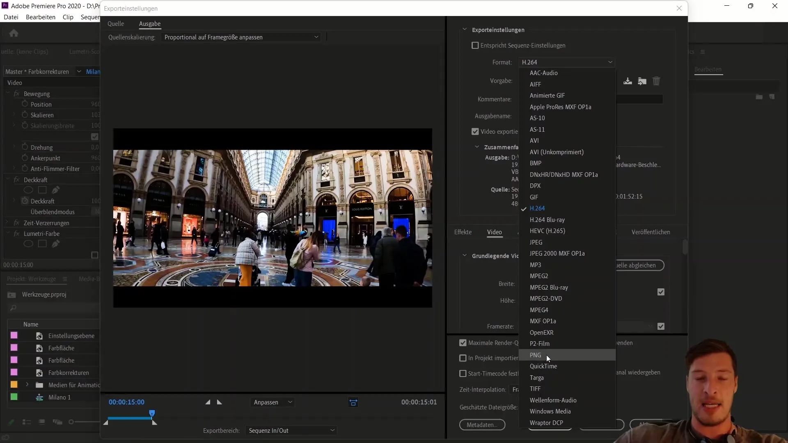Click the Home icon in Premiere
This screenshot has height=443, width=788.
click(x=14, y=33)
